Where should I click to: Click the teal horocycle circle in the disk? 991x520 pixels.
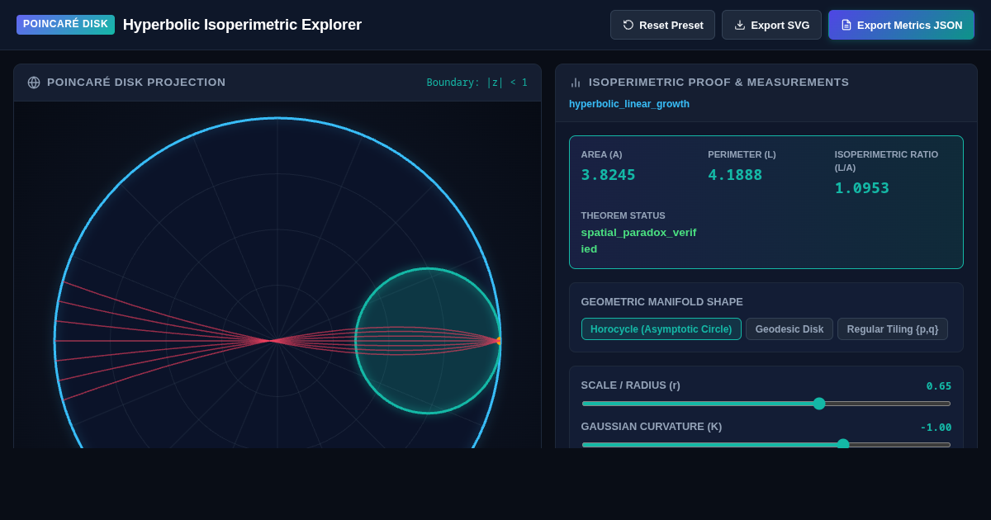[x=428, y=341]
